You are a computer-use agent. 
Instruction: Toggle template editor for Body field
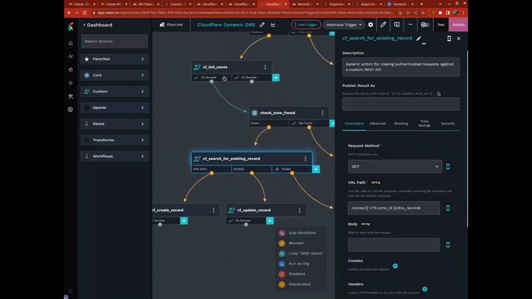pyautogui.click(x=448, y=245)
